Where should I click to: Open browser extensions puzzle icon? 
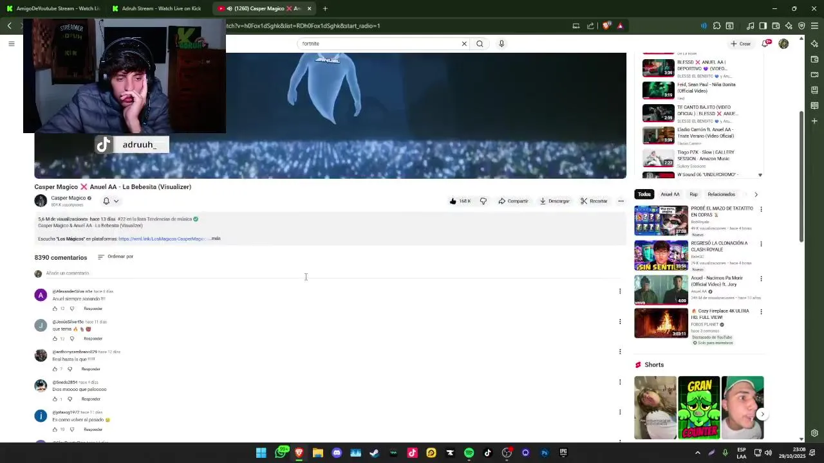[716, 26]
